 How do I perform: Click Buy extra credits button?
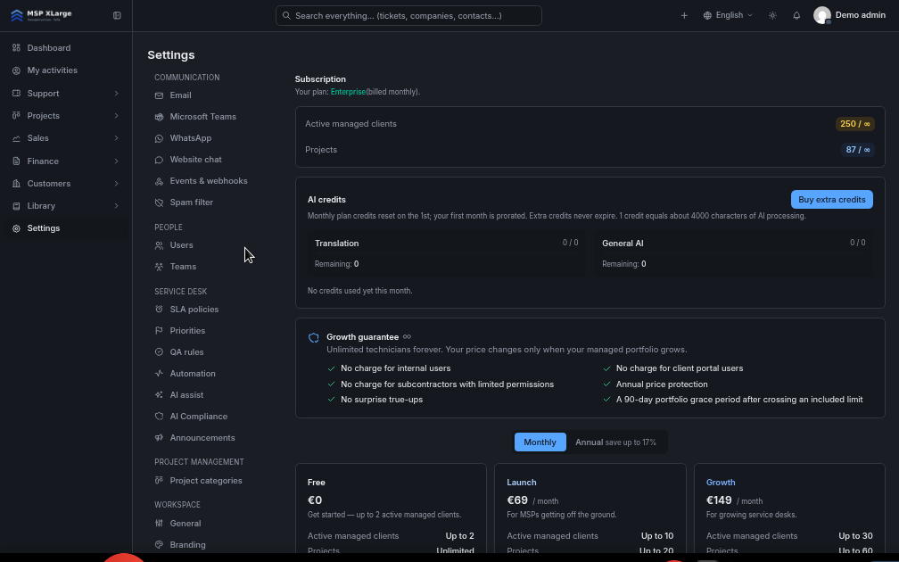point(831,200)
